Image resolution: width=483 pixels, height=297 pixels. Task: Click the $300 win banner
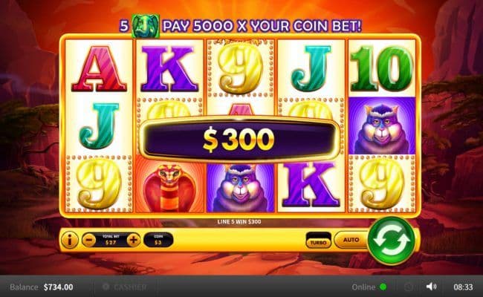(x=239, y=139)
